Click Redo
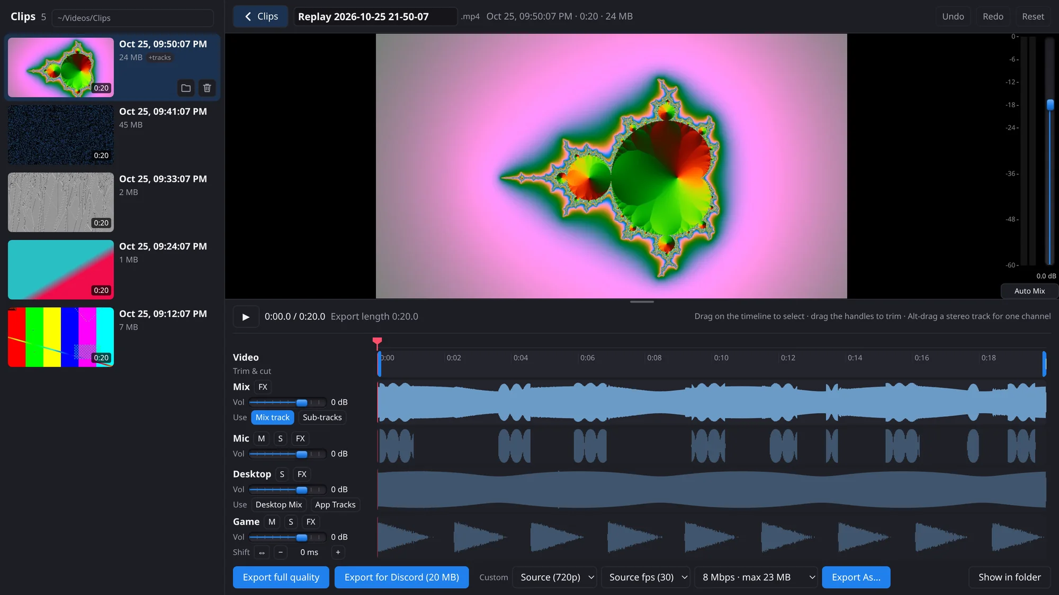1059x595 pixels. point(993,16)
